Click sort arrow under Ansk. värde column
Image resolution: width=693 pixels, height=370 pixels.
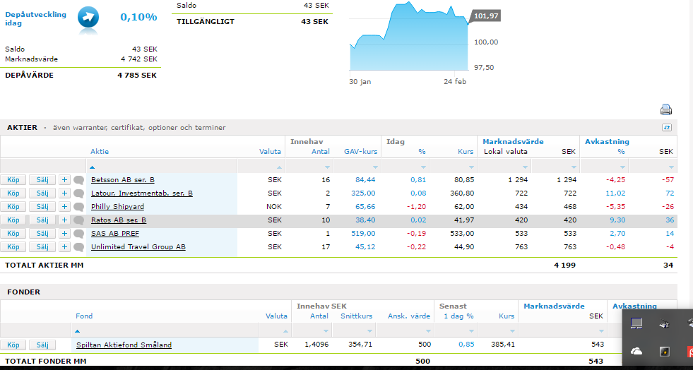428,330
